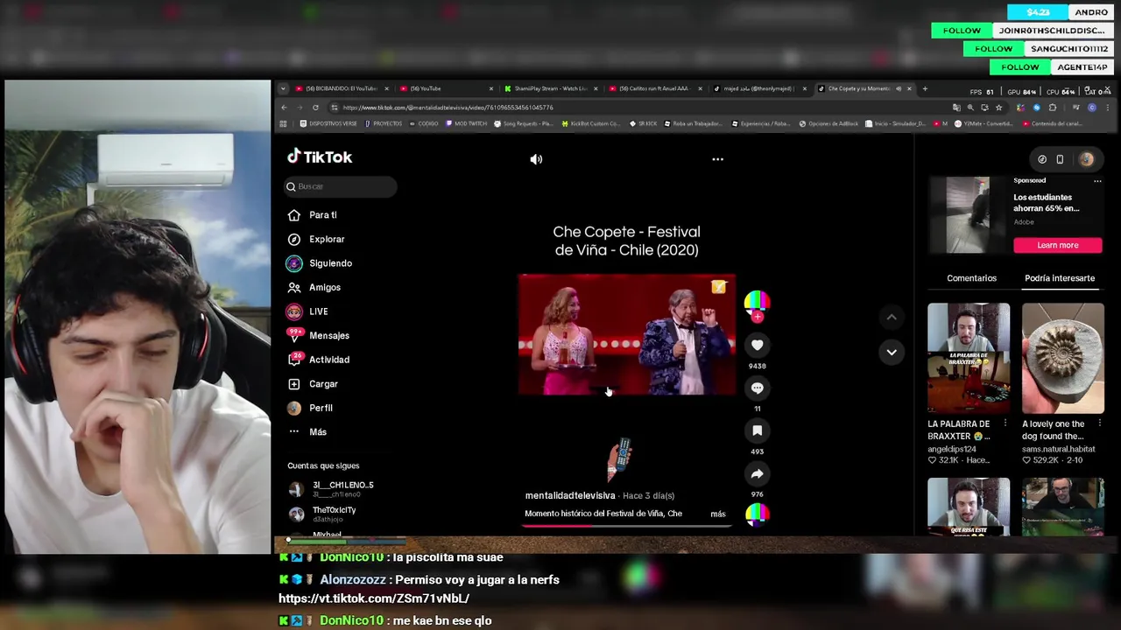The image size is (1121, 630).
Task: Click Learn more on Adobe ad
Action: (1058, 245)
